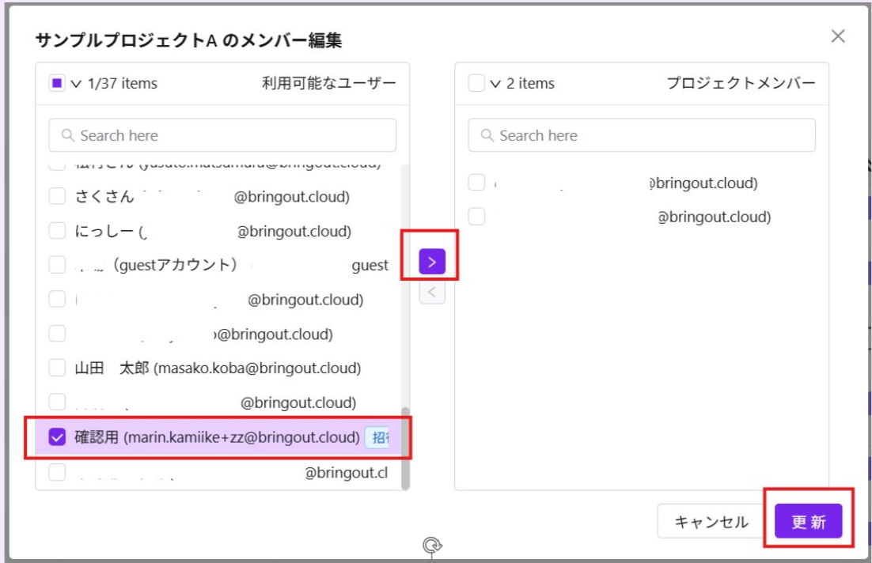Uncheck the 確認用 user checkbox

tap(57, 437)
